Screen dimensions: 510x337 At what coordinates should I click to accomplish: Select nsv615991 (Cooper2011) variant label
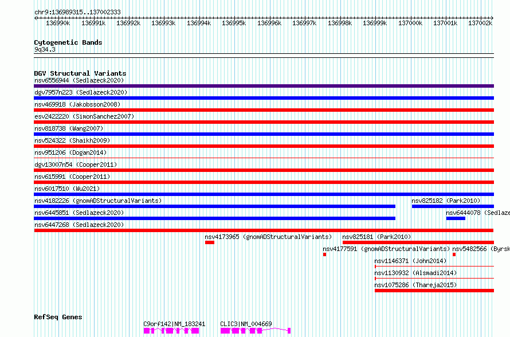[72, 177]
